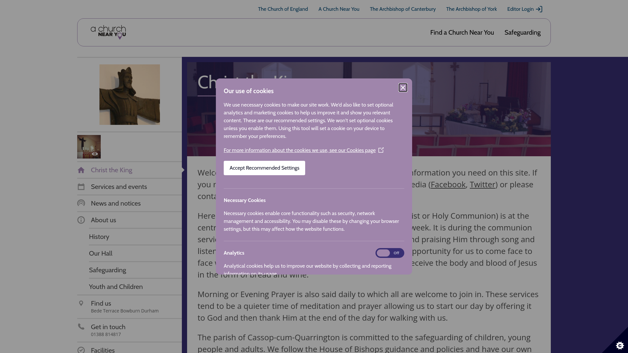Viewport: 628px width, 353px height.
Task: Select Find a Church Near You menu
Action: click(x=462, y=32)
